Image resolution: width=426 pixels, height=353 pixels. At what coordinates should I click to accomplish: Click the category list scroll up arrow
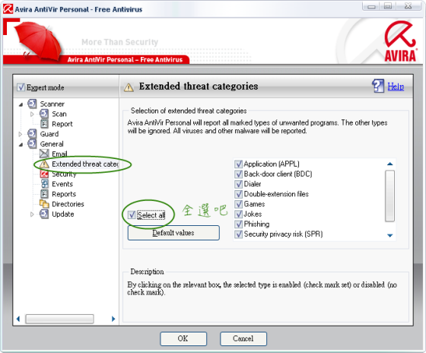click(389, 164)
